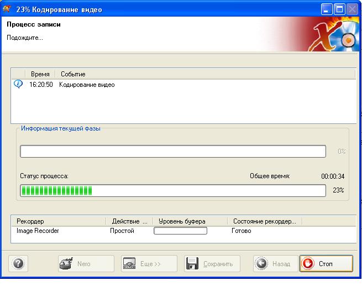Screen dimensions: 362x291
Task: Click the Процесс записи heading
Action: [34, 24]
